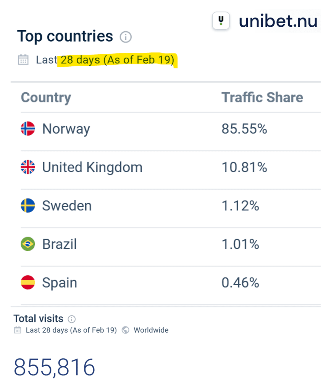Open the Country column header options
This screenshot has width=331, height=391.
coord(46,98)
